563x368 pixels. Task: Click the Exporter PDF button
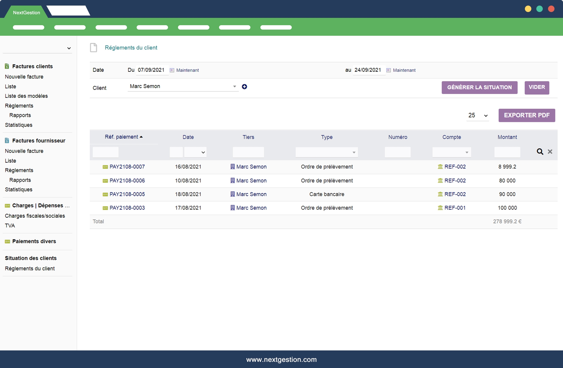pyautogui.click(x=527, y=115)
